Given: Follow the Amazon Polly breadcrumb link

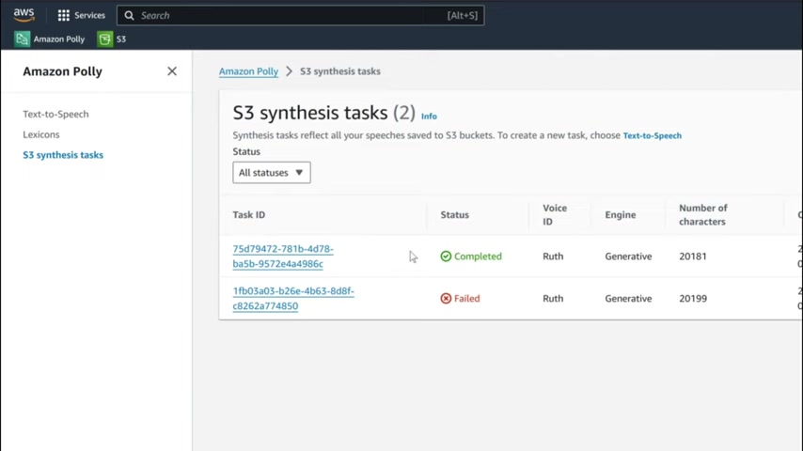Looking at the screenshot, I should (248, 71).
